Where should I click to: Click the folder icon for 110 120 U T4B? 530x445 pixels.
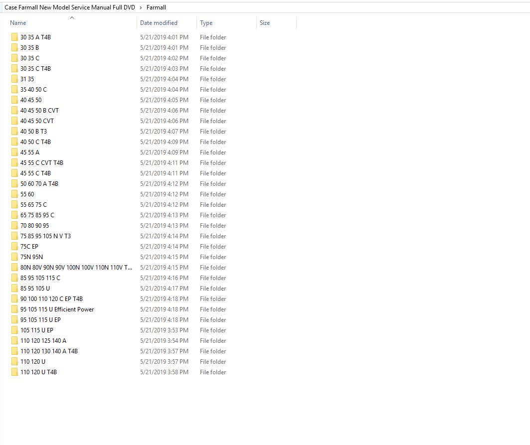coord(14,372)
